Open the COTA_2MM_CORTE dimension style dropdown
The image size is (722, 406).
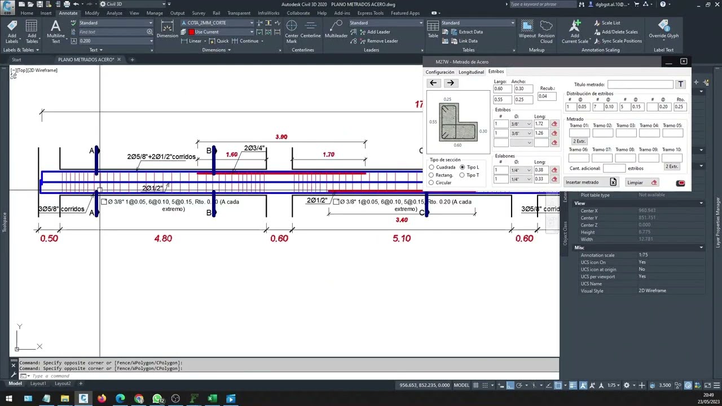point(252,23)
